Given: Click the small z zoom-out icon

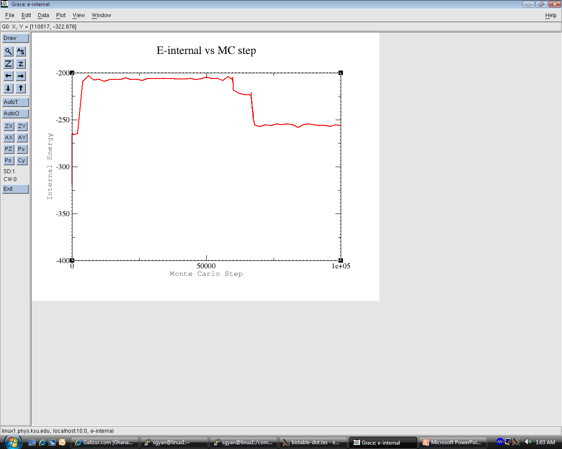Looking at the screenshot, I should click(x=21, y=64).
